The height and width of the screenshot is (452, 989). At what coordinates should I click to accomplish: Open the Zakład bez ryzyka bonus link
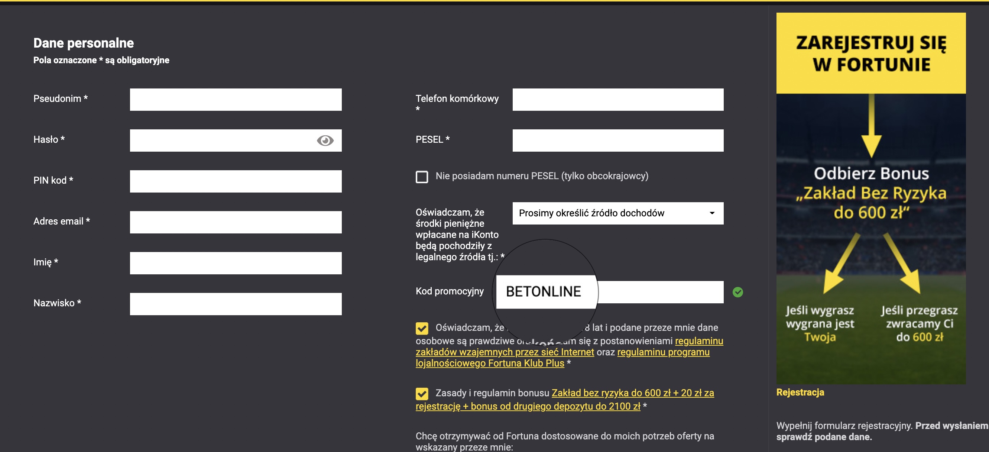point(565,399)
